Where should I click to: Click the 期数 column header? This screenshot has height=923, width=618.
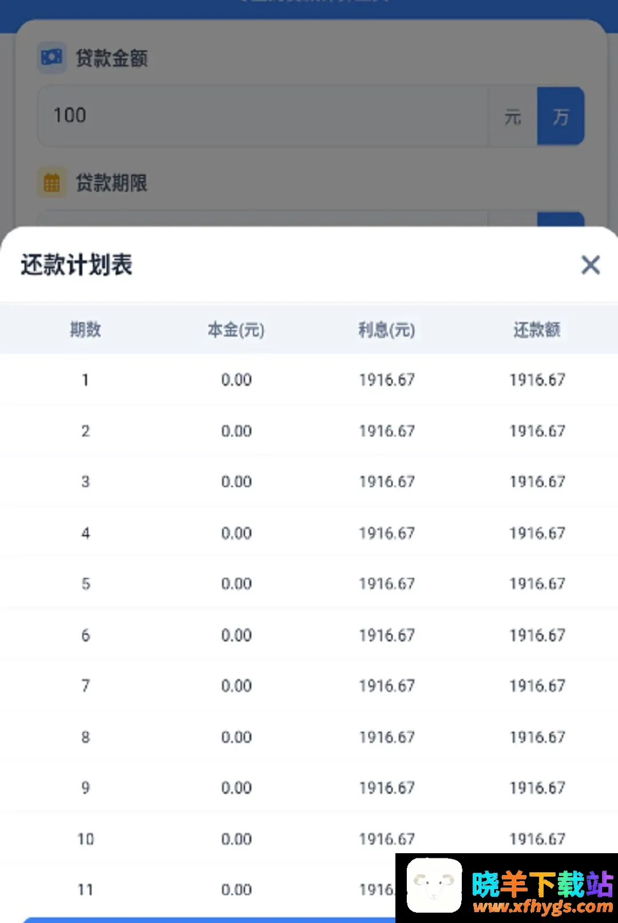click(x=85, y=330)
